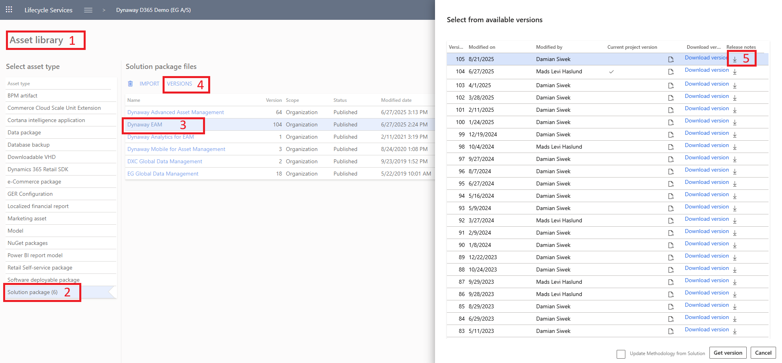This screenshot has width=782, height=363.
Task: Select Software deployable package asset type
Action: pos(43,280)
